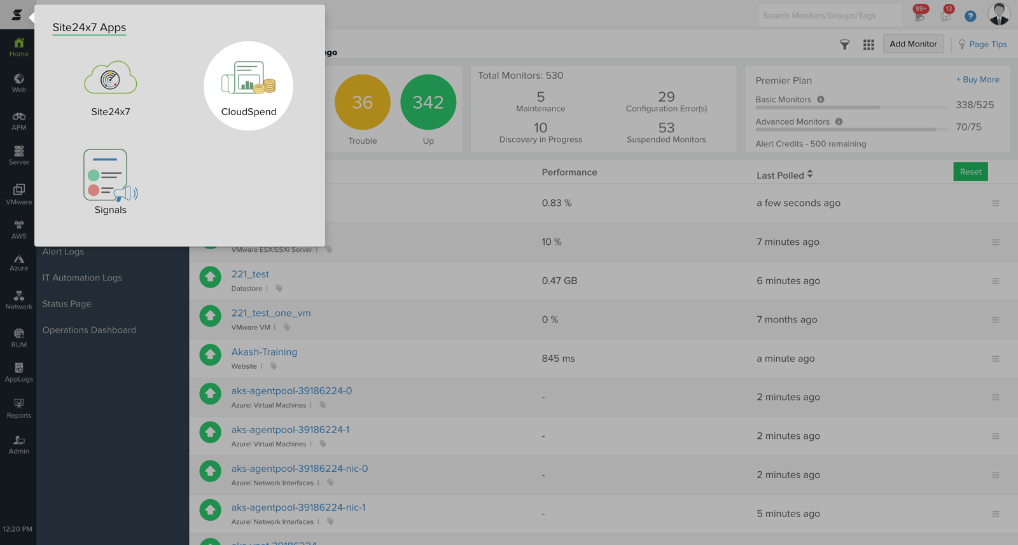Open AppLogs section in sidebar
1018x545 pixels.
pyautogui.click(x=19, y=373)
